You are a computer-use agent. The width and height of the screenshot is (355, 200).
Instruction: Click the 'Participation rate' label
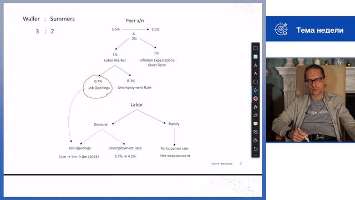174,148
